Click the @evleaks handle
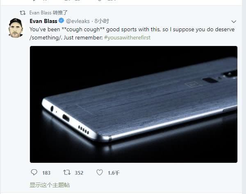 pyautogui.click(x=79, y=21)
